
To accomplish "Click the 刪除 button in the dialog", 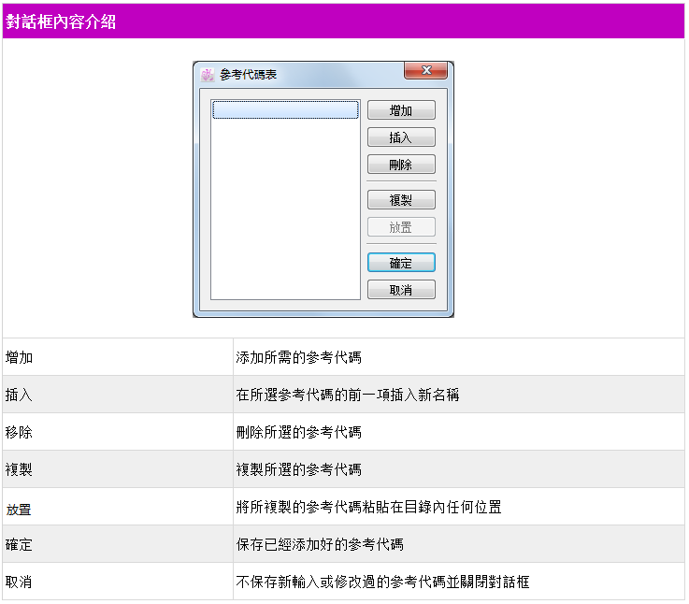I will (400, 165).
